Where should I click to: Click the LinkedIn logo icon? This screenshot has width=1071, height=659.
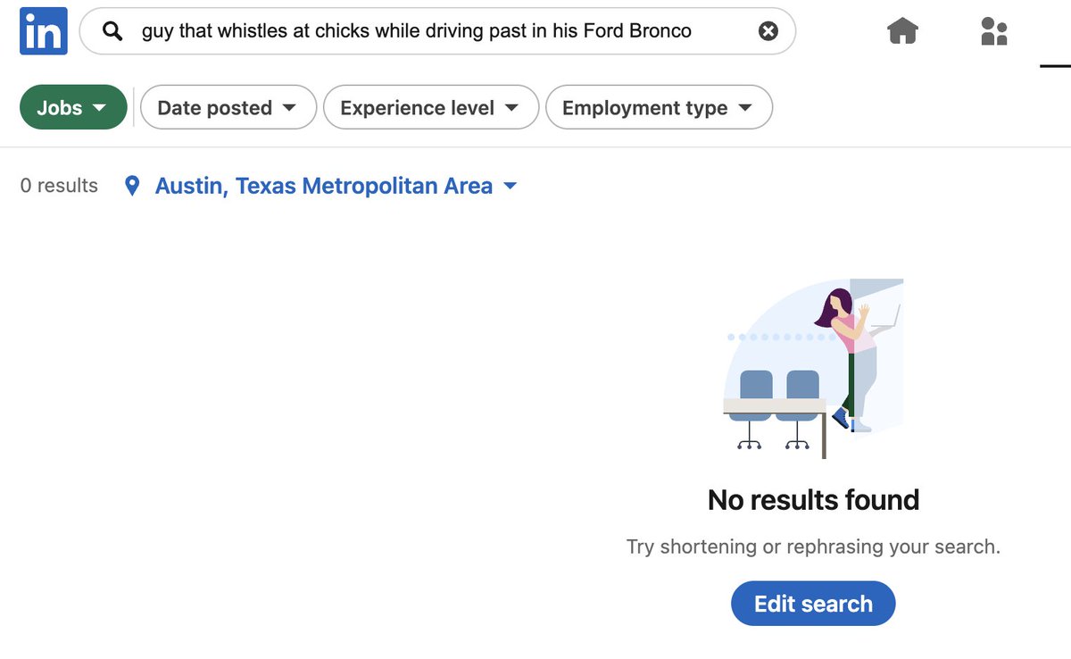click(x=43, y=32)
